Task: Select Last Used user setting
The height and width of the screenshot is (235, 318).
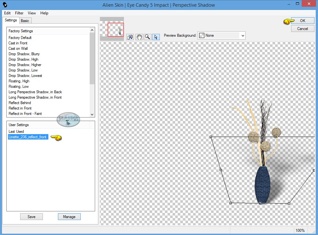Action: pyautogui.click(x=16, y=132)
